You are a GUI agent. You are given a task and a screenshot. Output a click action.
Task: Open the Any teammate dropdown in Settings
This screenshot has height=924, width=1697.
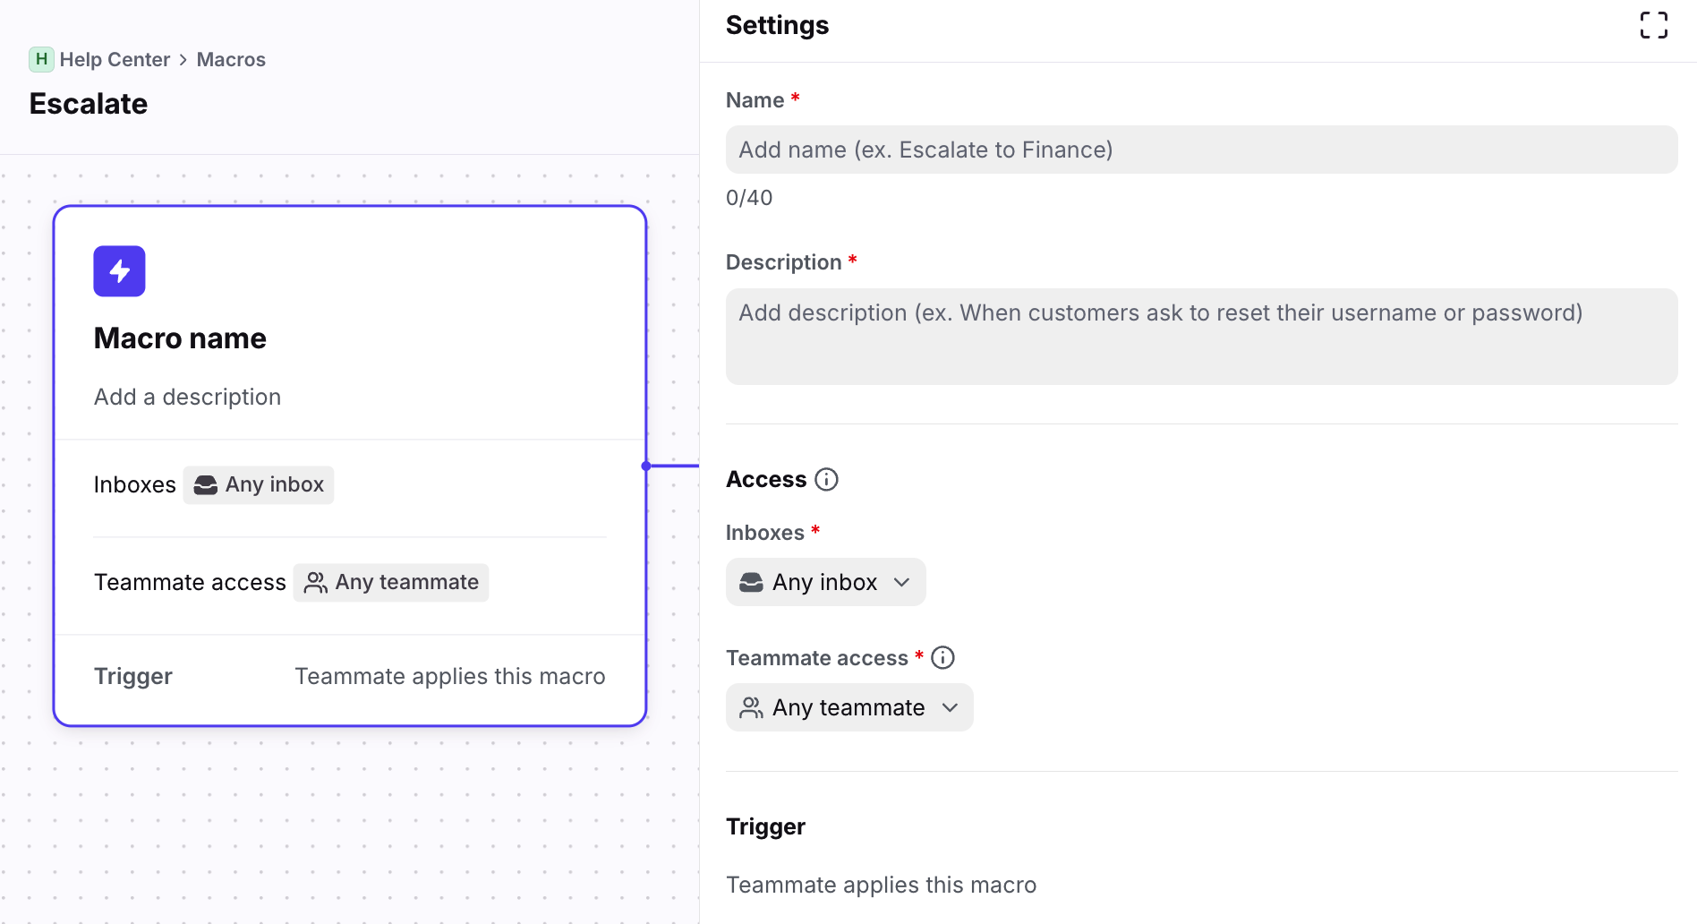click(848, 708)
